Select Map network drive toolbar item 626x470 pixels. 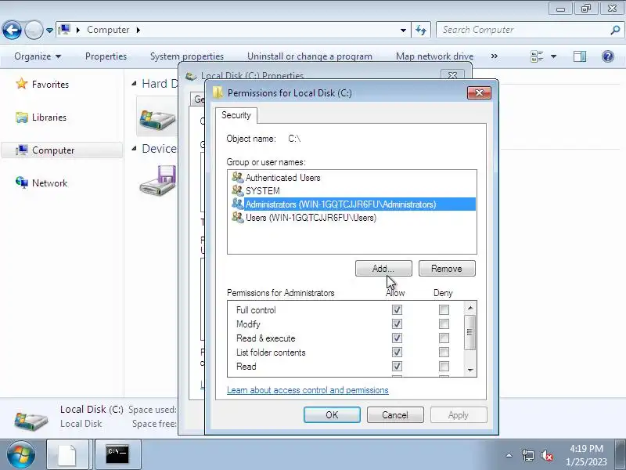point(434,56)
